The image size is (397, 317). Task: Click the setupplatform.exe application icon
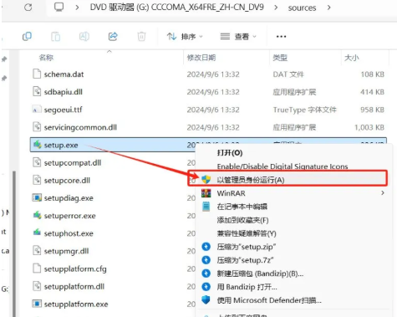click(37, 304)
